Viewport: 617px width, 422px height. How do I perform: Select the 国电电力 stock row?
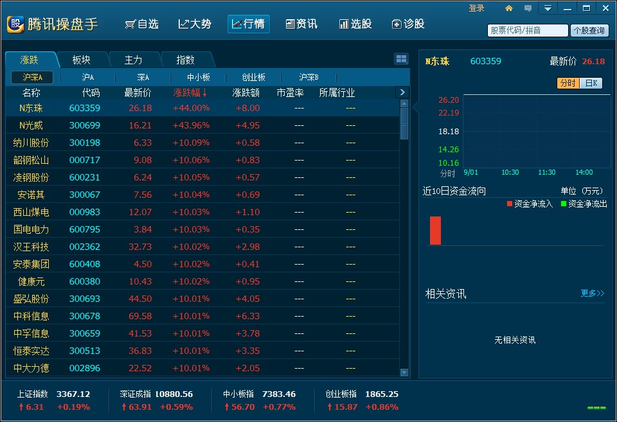tap(202, 229)
